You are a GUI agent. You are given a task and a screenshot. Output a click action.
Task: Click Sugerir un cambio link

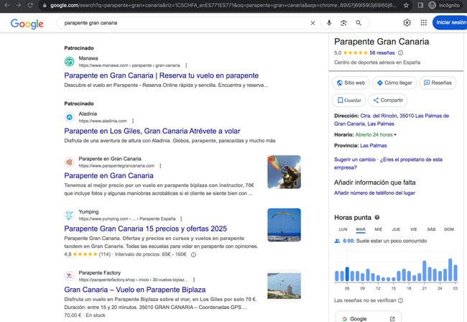click(355, 160)
